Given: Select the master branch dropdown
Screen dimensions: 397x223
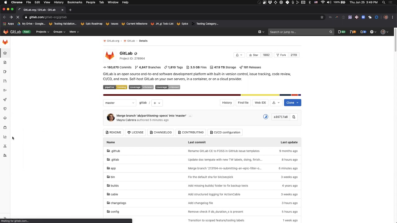Looking at the screenshot, I should pos(119,103).
